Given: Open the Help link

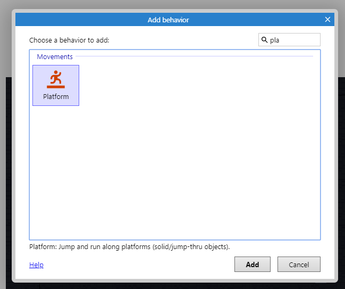Looking at the screenshot, I should pos(36,265).
